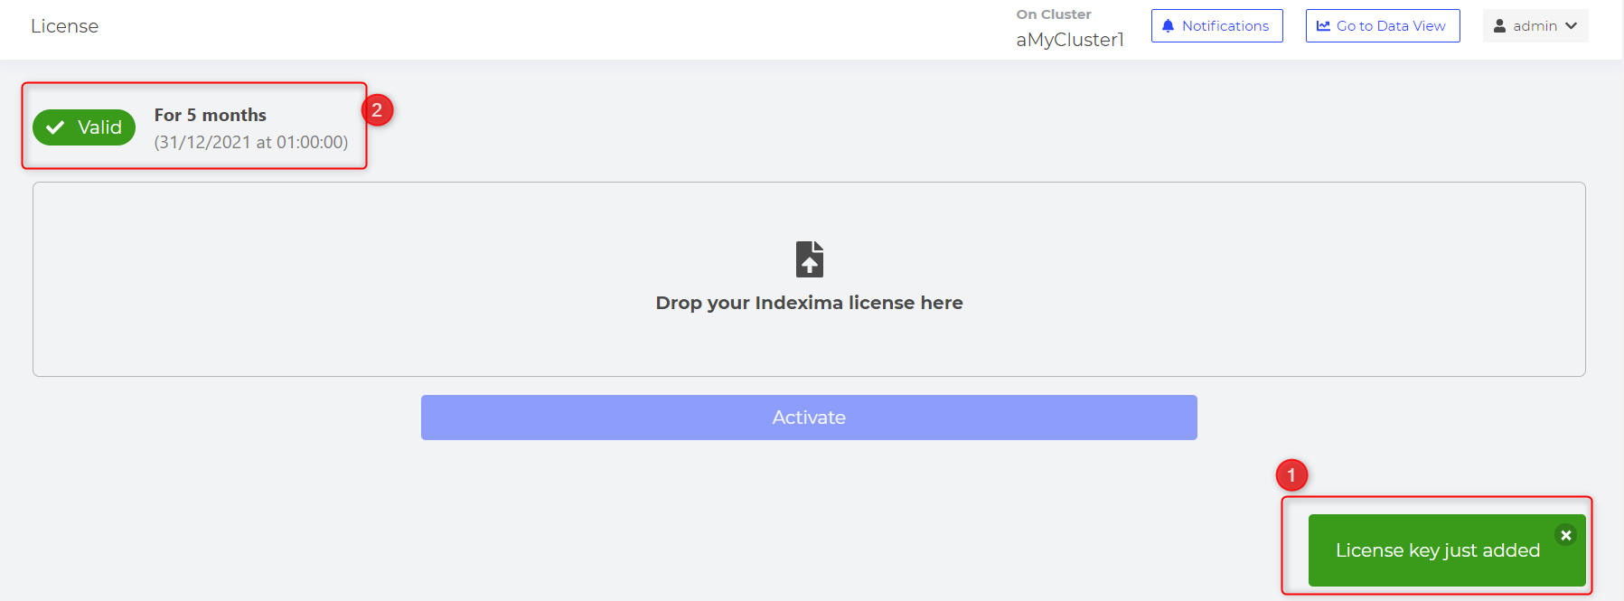Dismiss the License key just added toast

coord(1565,535)
